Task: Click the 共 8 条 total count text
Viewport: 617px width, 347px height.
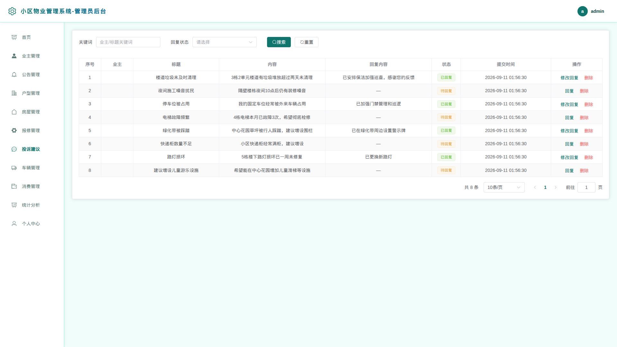Action: pos(471,187)
